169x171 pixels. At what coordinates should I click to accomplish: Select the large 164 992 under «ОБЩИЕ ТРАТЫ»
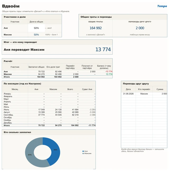pos(96,28)
